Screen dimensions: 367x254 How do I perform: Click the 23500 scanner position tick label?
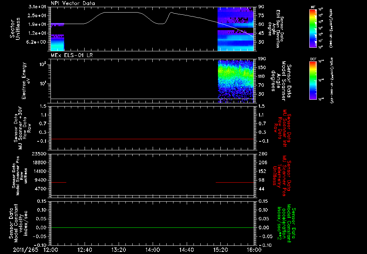click(39, 154)
